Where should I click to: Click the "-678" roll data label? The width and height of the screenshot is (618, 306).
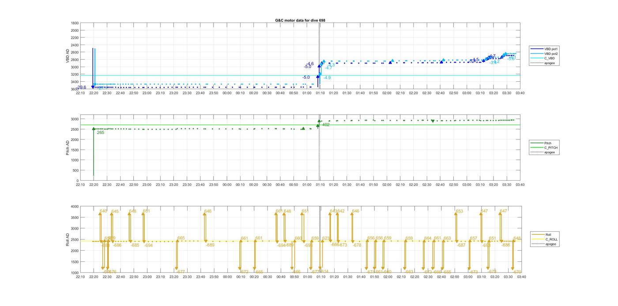[x=357, y=245]
